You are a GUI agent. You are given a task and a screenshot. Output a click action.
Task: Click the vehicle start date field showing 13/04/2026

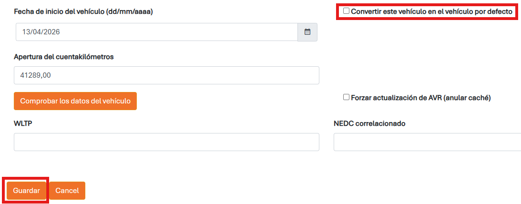(x=157, y=32)
